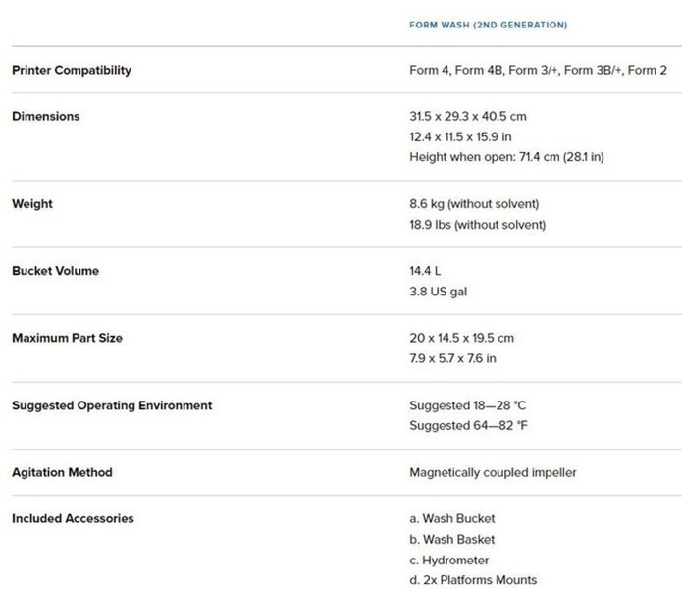The width and height of the screenshot is (682, 589).
Task: Select the Weight row label
Action: 32,204
